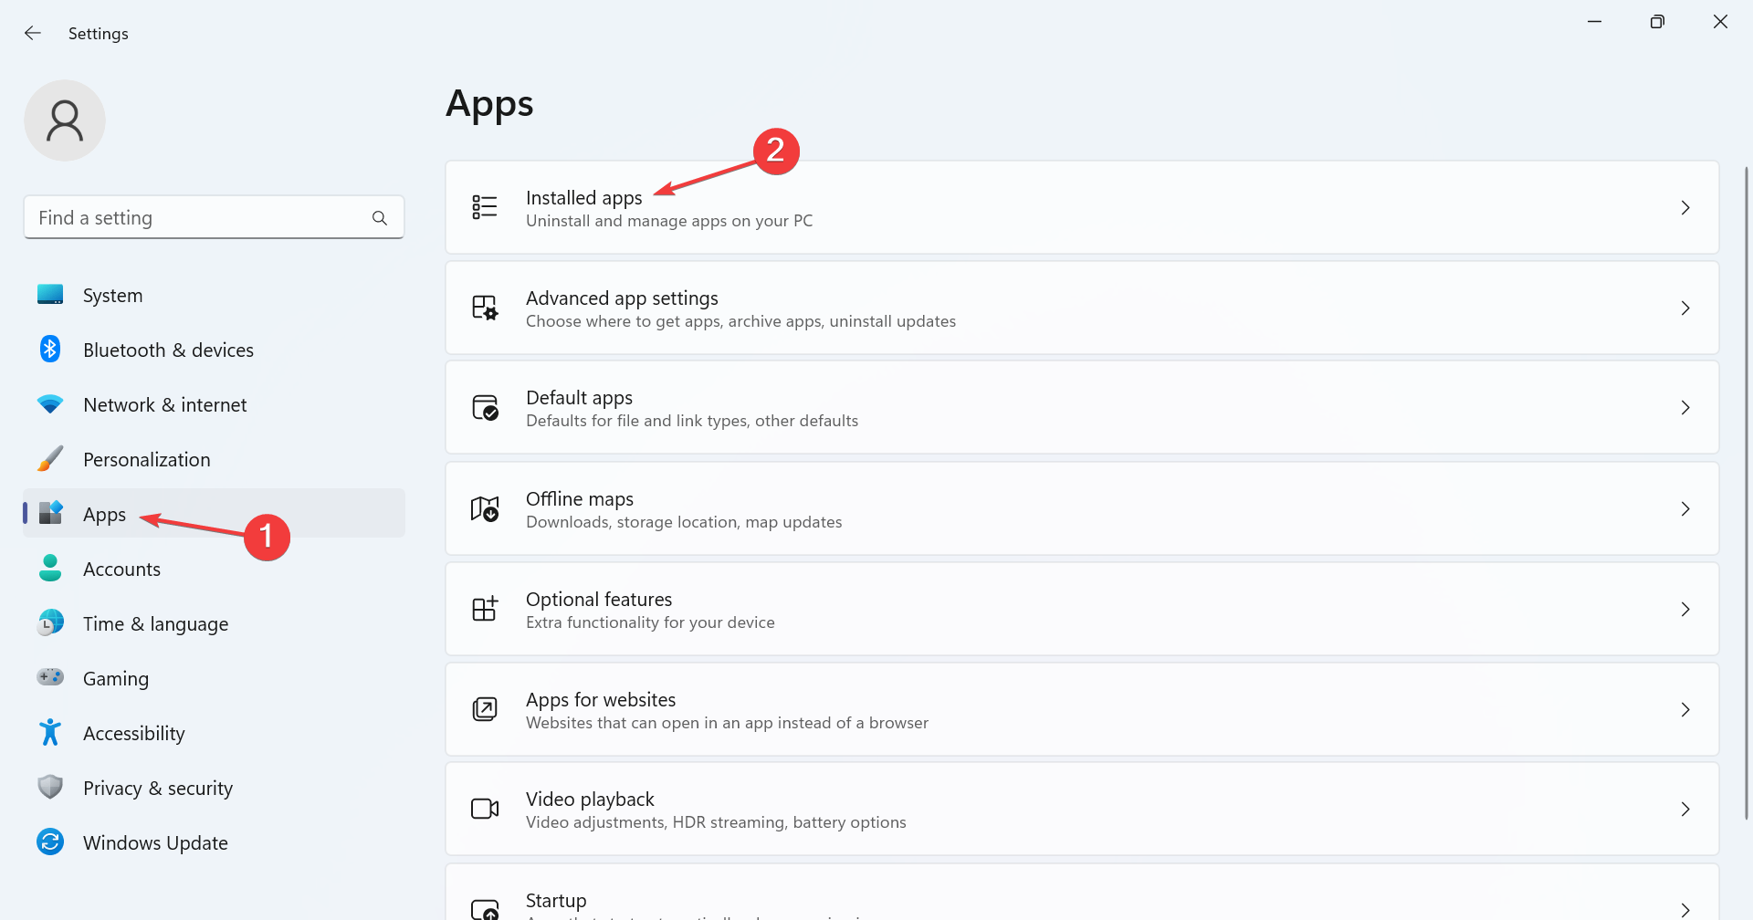1753x920 pixels.
Task: Expand the Offline maps chevron
Action: [1685, 509]
